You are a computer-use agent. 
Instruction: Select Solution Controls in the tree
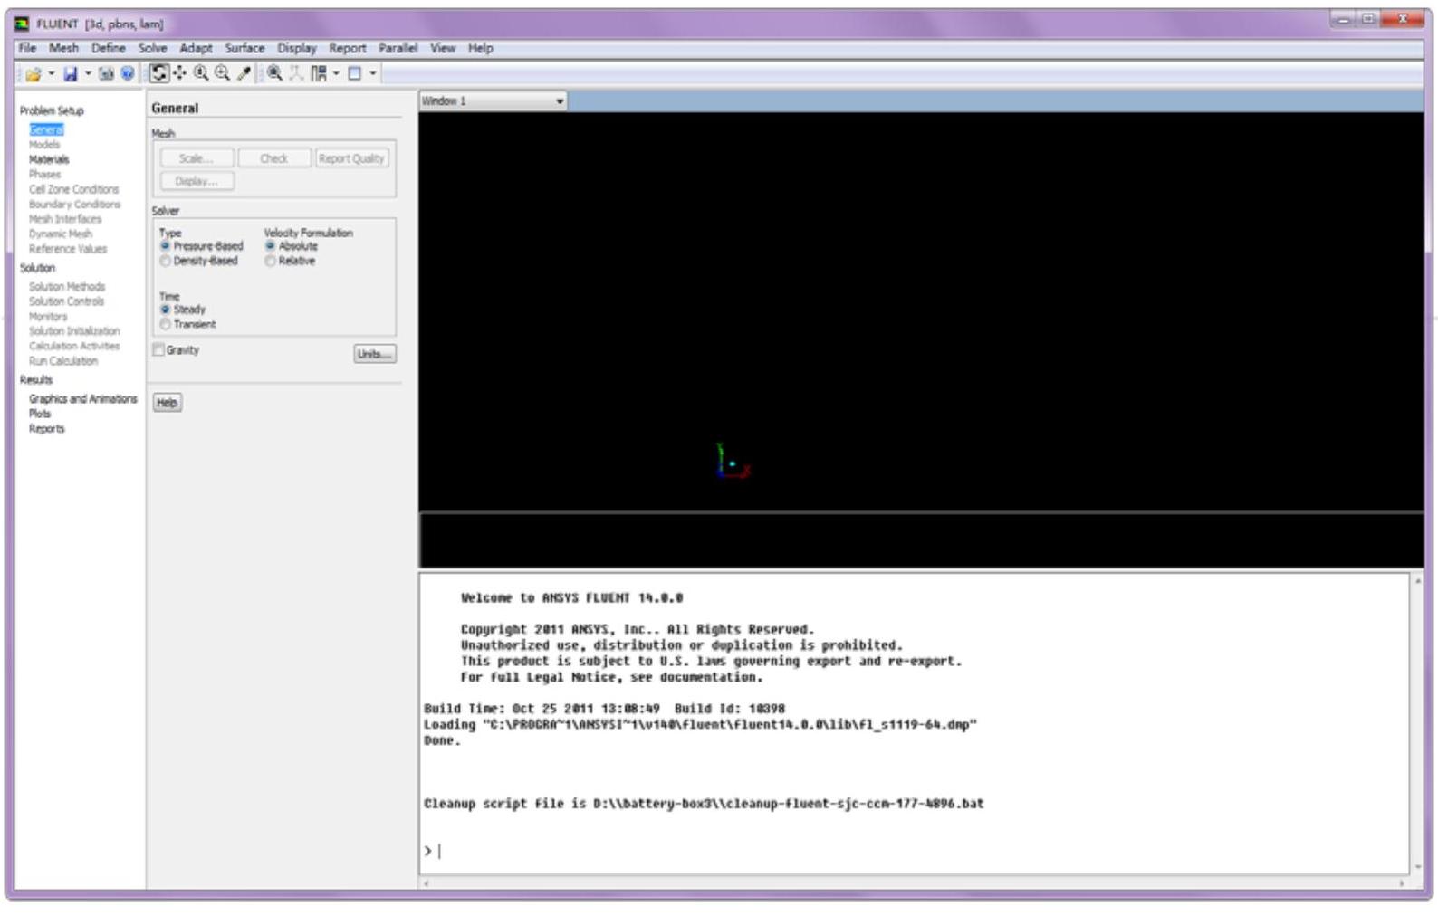(66, 301)
